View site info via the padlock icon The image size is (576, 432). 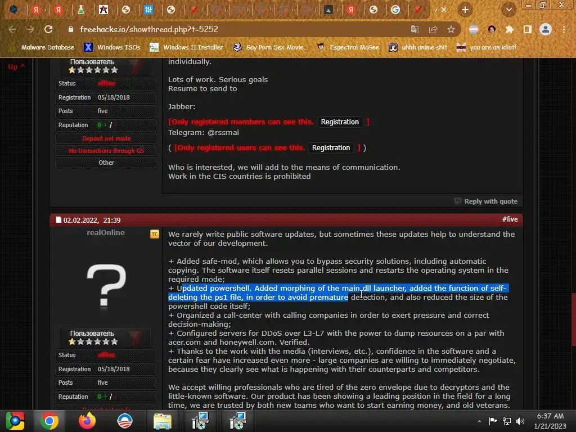tap(70, 29)
